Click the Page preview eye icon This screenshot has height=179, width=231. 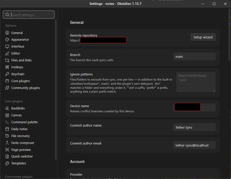click(7, 150)
